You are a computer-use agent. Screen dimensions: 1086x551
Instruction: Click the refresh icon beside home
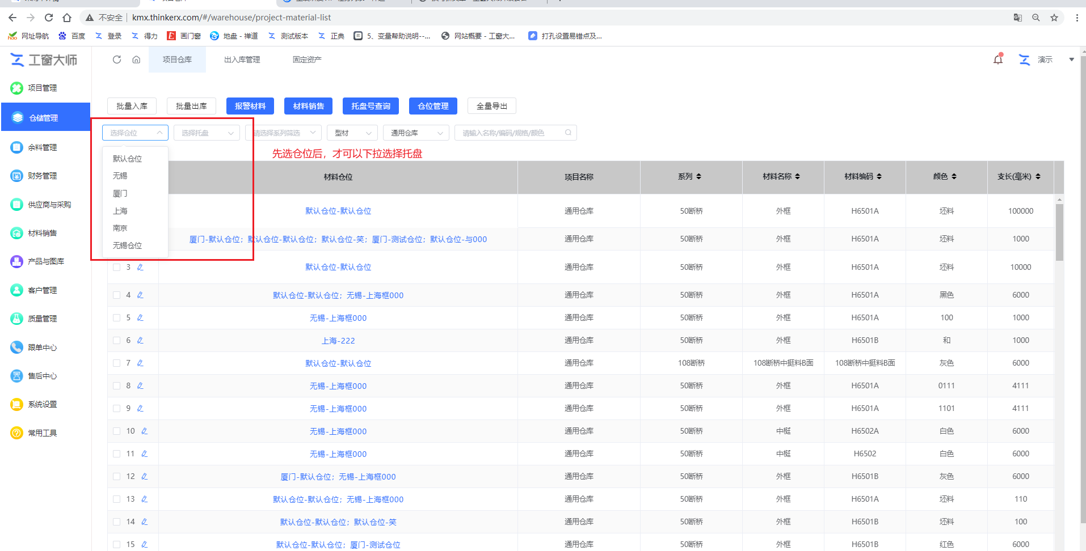click(x=117, y=60)
